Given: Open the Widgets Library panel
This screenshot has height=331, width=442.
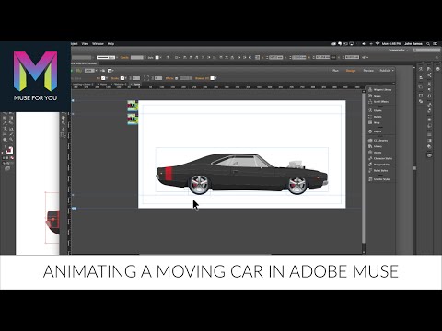Looking at the screenshot, I should [380, 89].
